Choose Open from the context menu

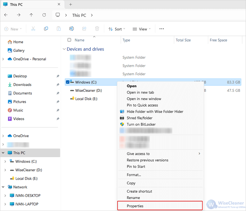132,86
